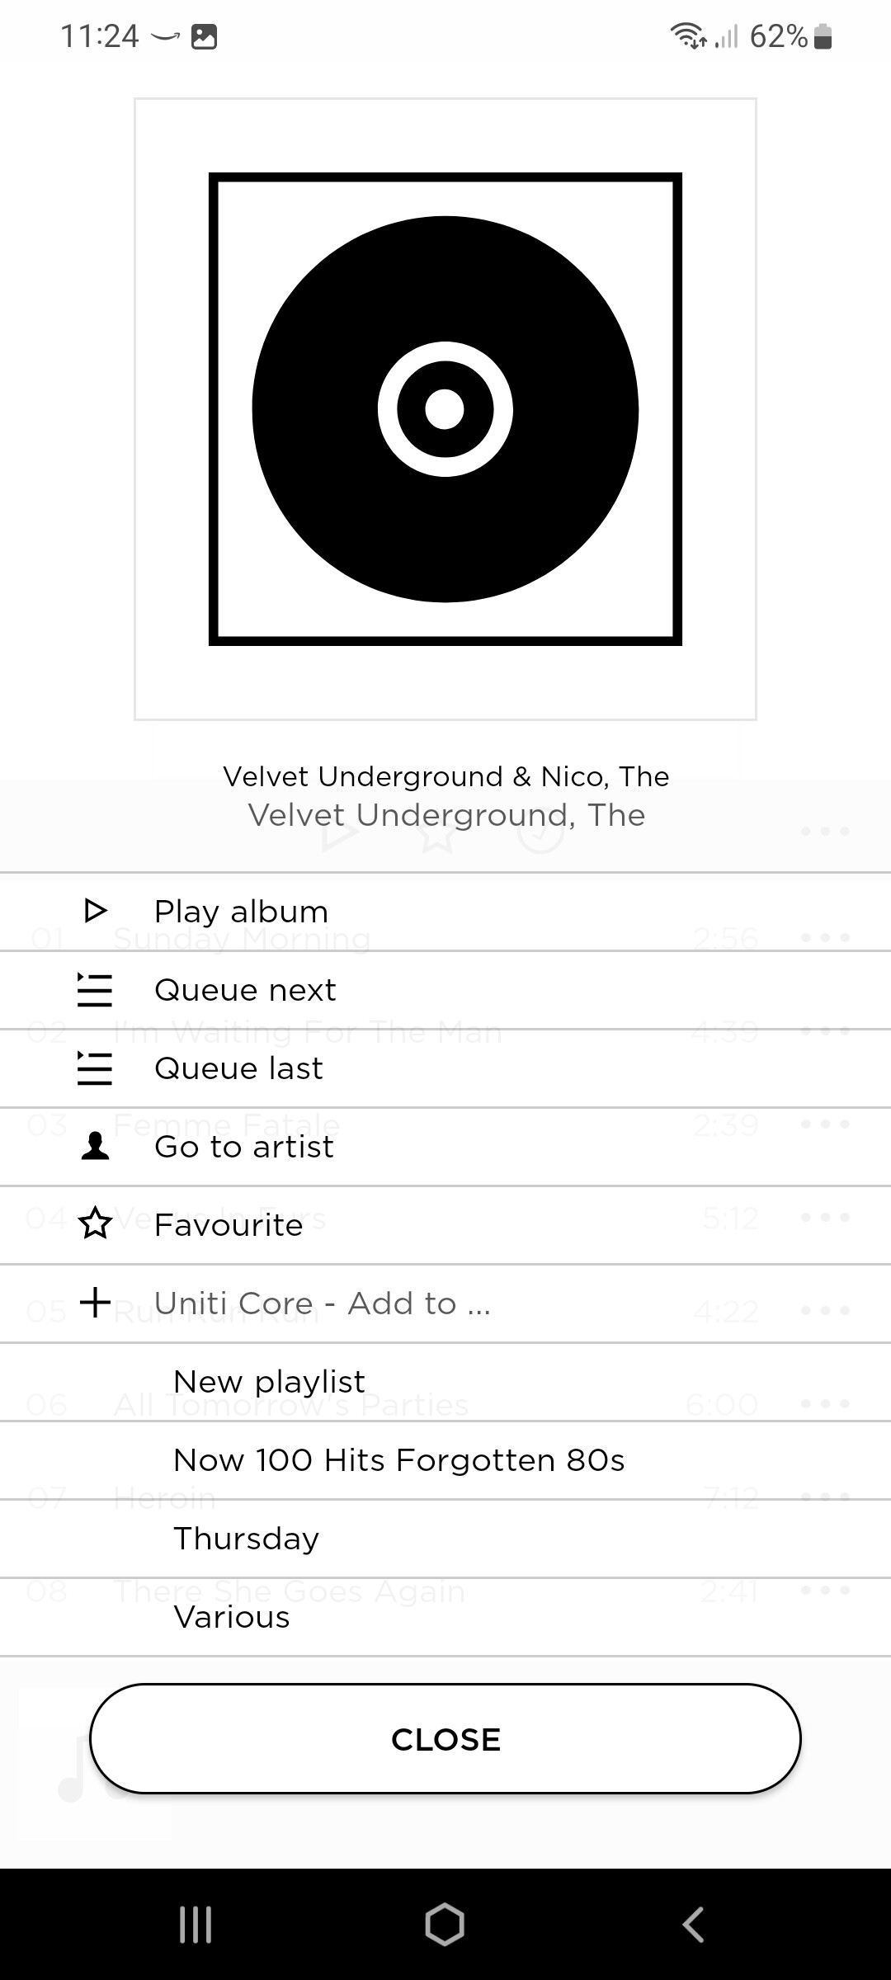Toggle the Favourite star icon
Viewport: 891px width, 1980px height.
[95, 1223]
